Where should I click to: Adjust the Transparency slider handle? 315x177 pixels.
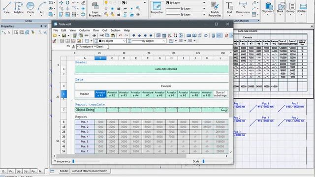click(x=73, y=161)
